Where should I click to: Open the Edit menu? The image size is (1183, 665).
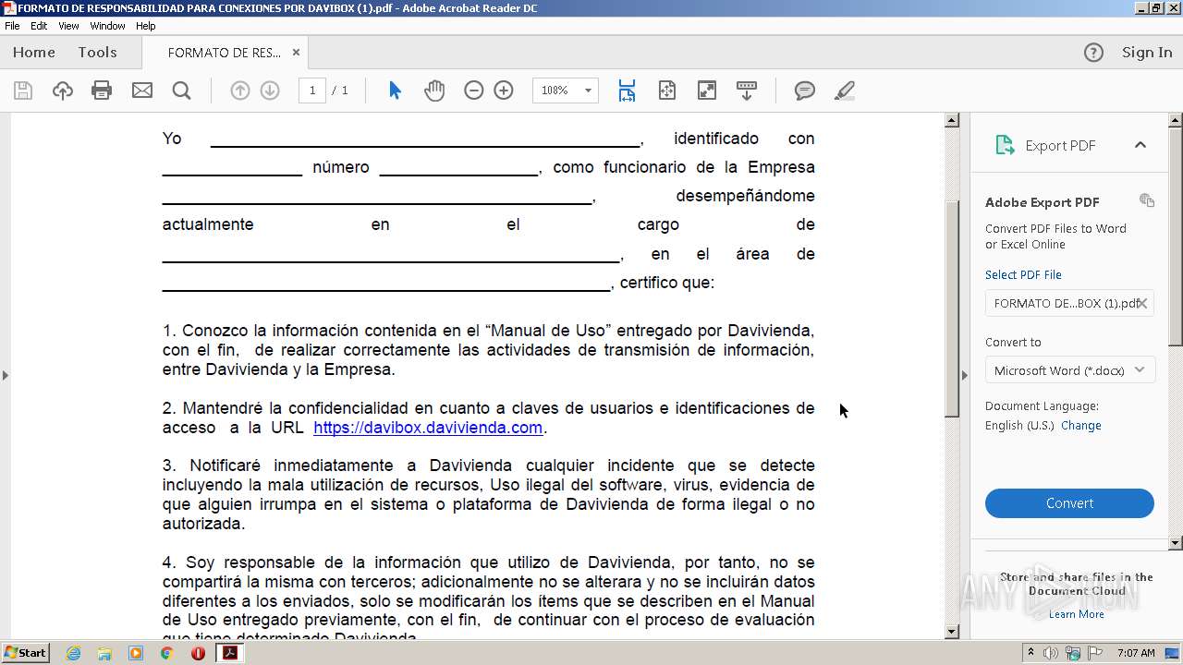click(39, 26)
